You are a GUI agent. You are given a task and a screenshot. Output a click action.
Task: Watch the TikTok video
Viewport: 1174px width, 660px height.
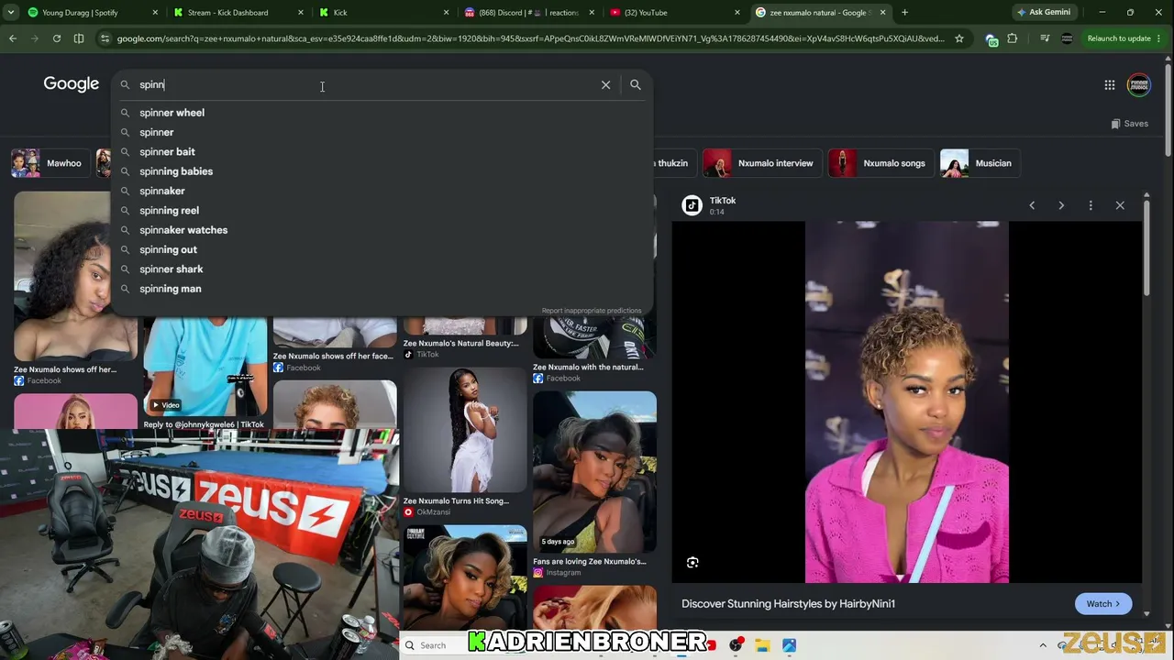pyautogui.click(x=1103, y=604)
